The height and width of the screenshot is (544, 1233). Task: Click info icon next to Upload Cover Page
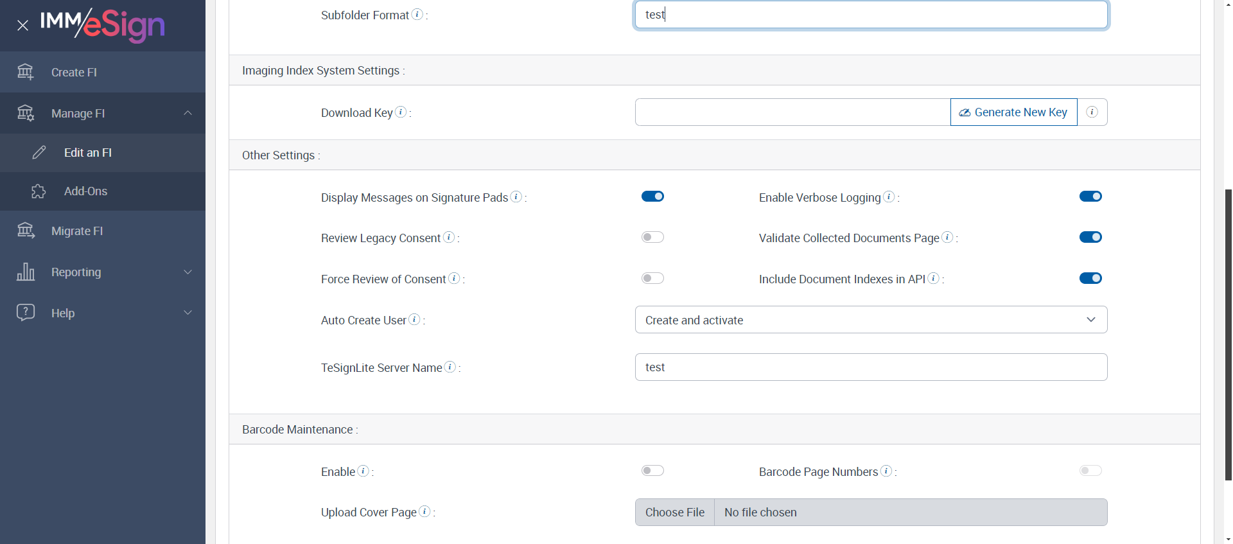(424, 511)
